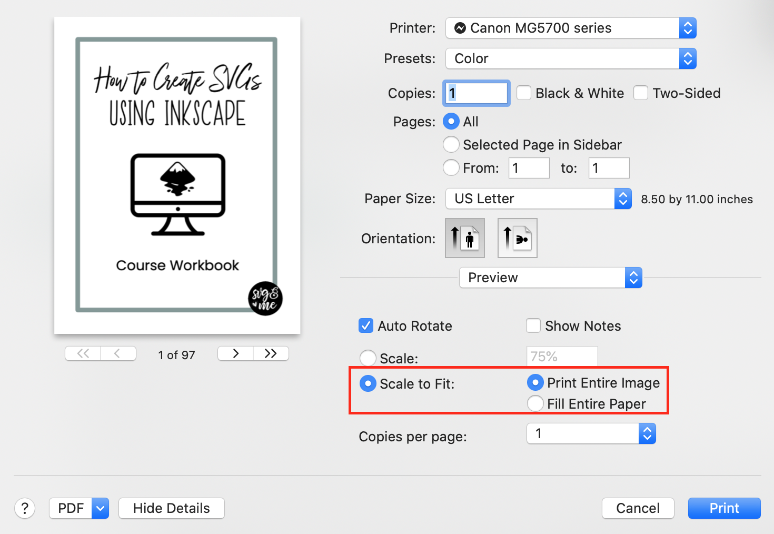This screenshot has width=774, height=534.
Task: Toggle Two-Sided printing checkbox
Action: 641,93
